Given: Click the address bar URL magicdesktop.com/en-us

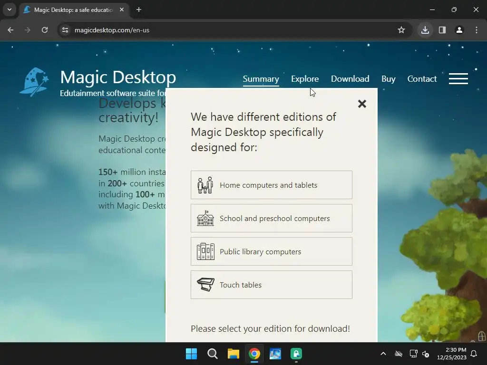Looking at the screenshot, I should [112, 30].
